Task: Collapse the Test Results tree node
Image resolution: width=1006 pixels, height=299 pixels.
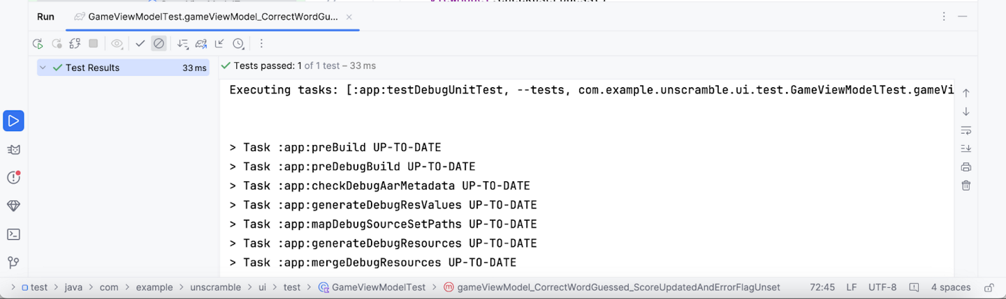Action: pyautogui.click(x=43, y=68)
